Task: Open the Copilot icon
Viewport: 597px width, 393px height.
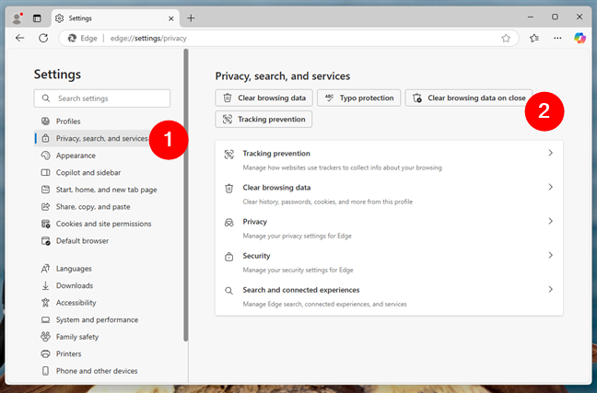Action: pyautogui.click(x=579, y=38)
